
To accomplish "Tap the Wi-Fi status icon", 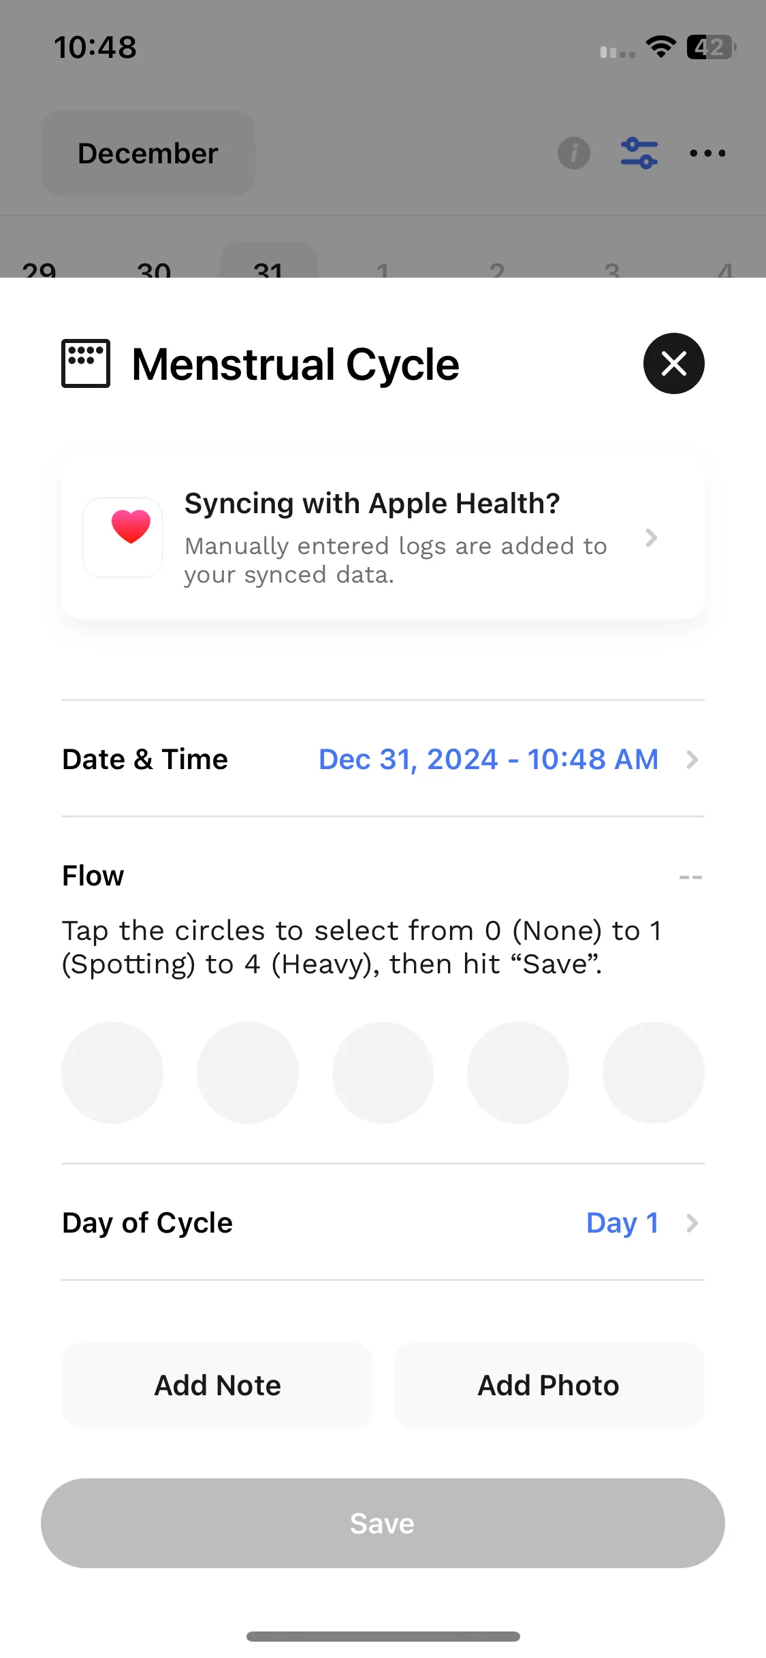I will pyautogui.click(x=660, y=47).
